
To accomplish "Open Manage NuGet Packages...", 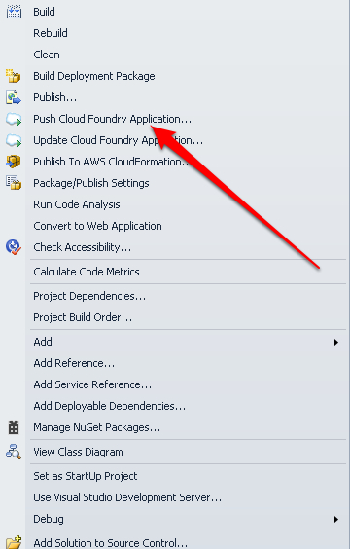I will 97,427.
